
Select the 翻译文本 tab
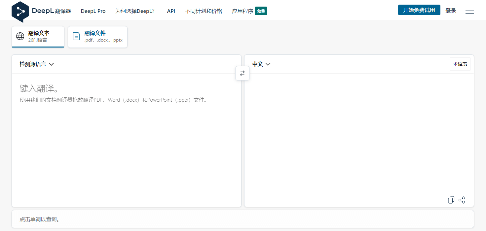tap(38, 37)
